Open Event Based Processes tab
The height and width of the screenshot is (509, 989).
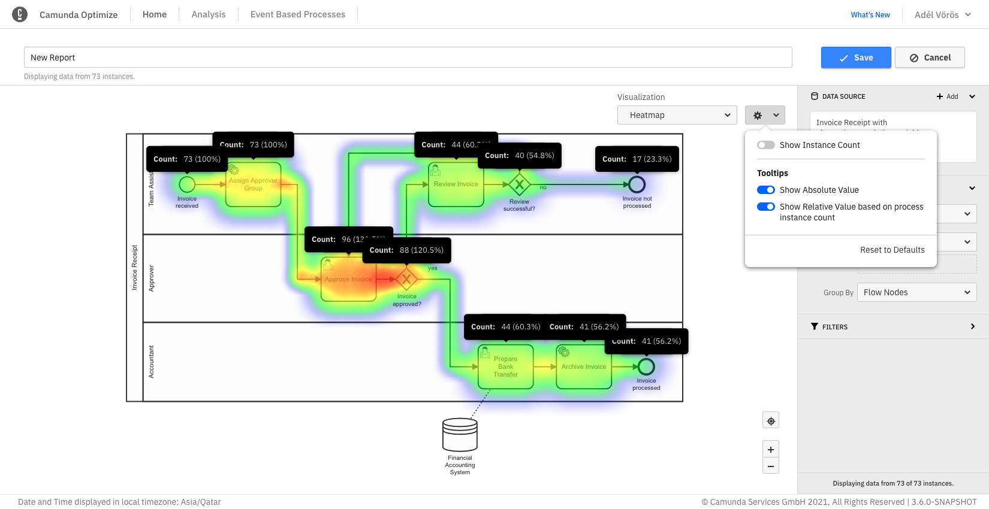298,14
